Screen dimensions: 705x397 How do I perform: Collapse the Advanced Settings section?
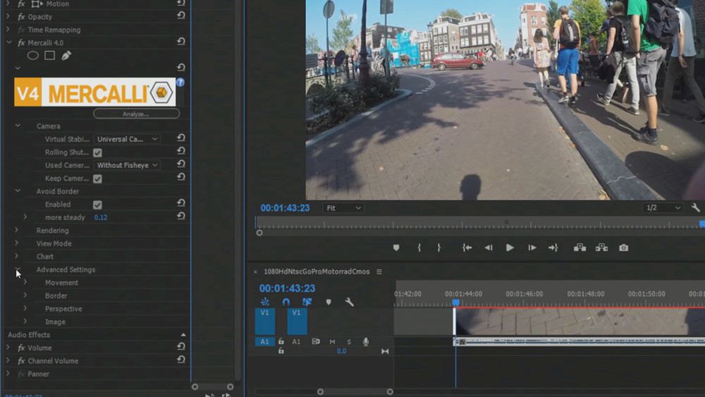point(18,269)
